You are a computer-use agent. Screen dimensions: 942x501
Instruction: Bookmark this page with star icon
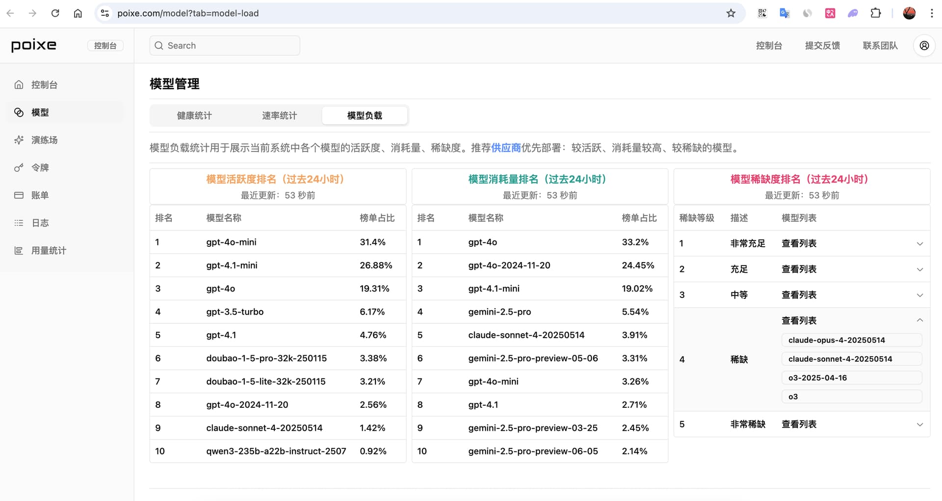coord(731,13)
